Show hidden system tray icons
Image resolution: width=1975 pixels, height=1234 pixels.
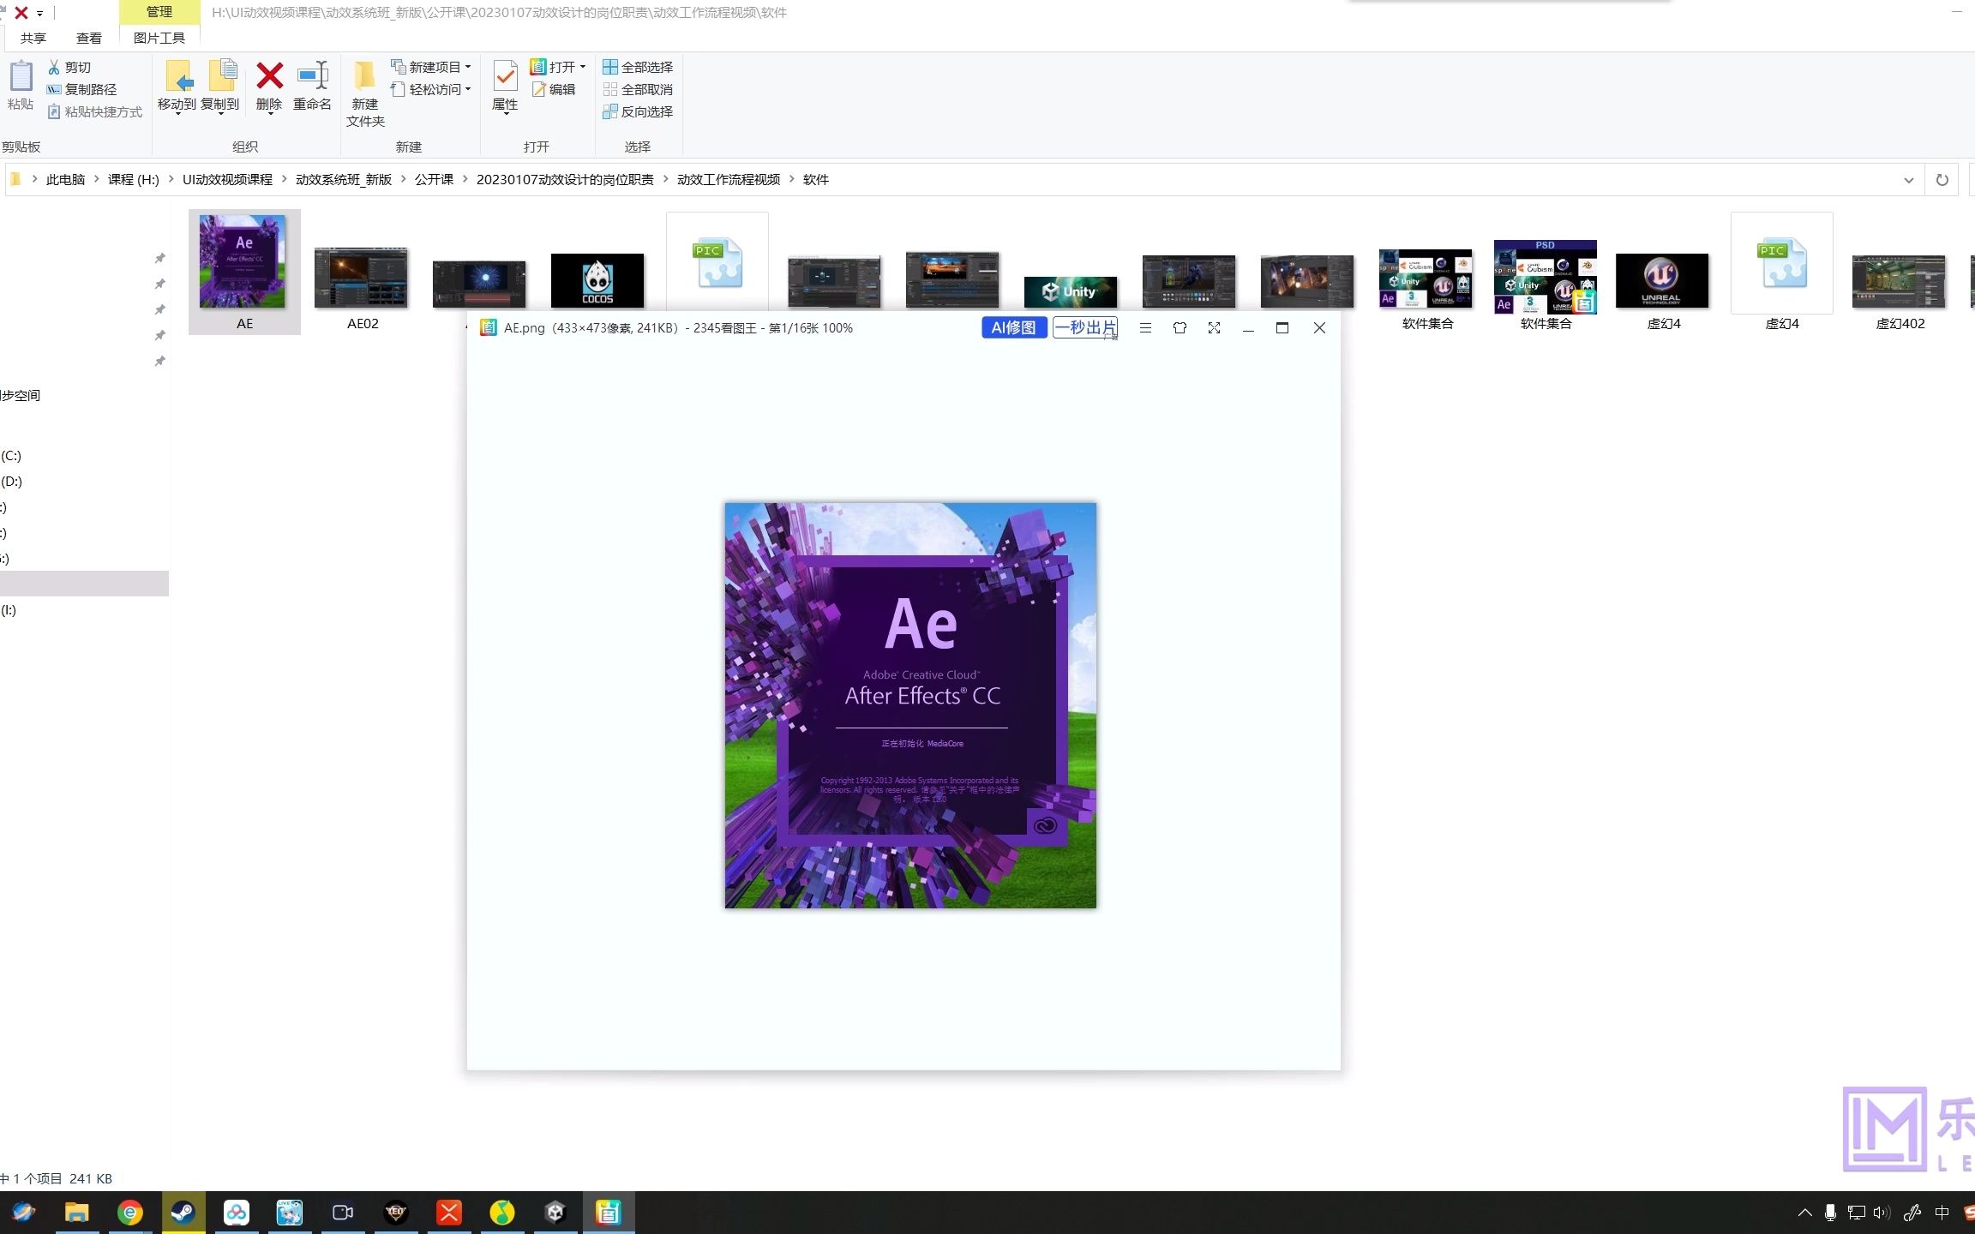point(1804,1213)
